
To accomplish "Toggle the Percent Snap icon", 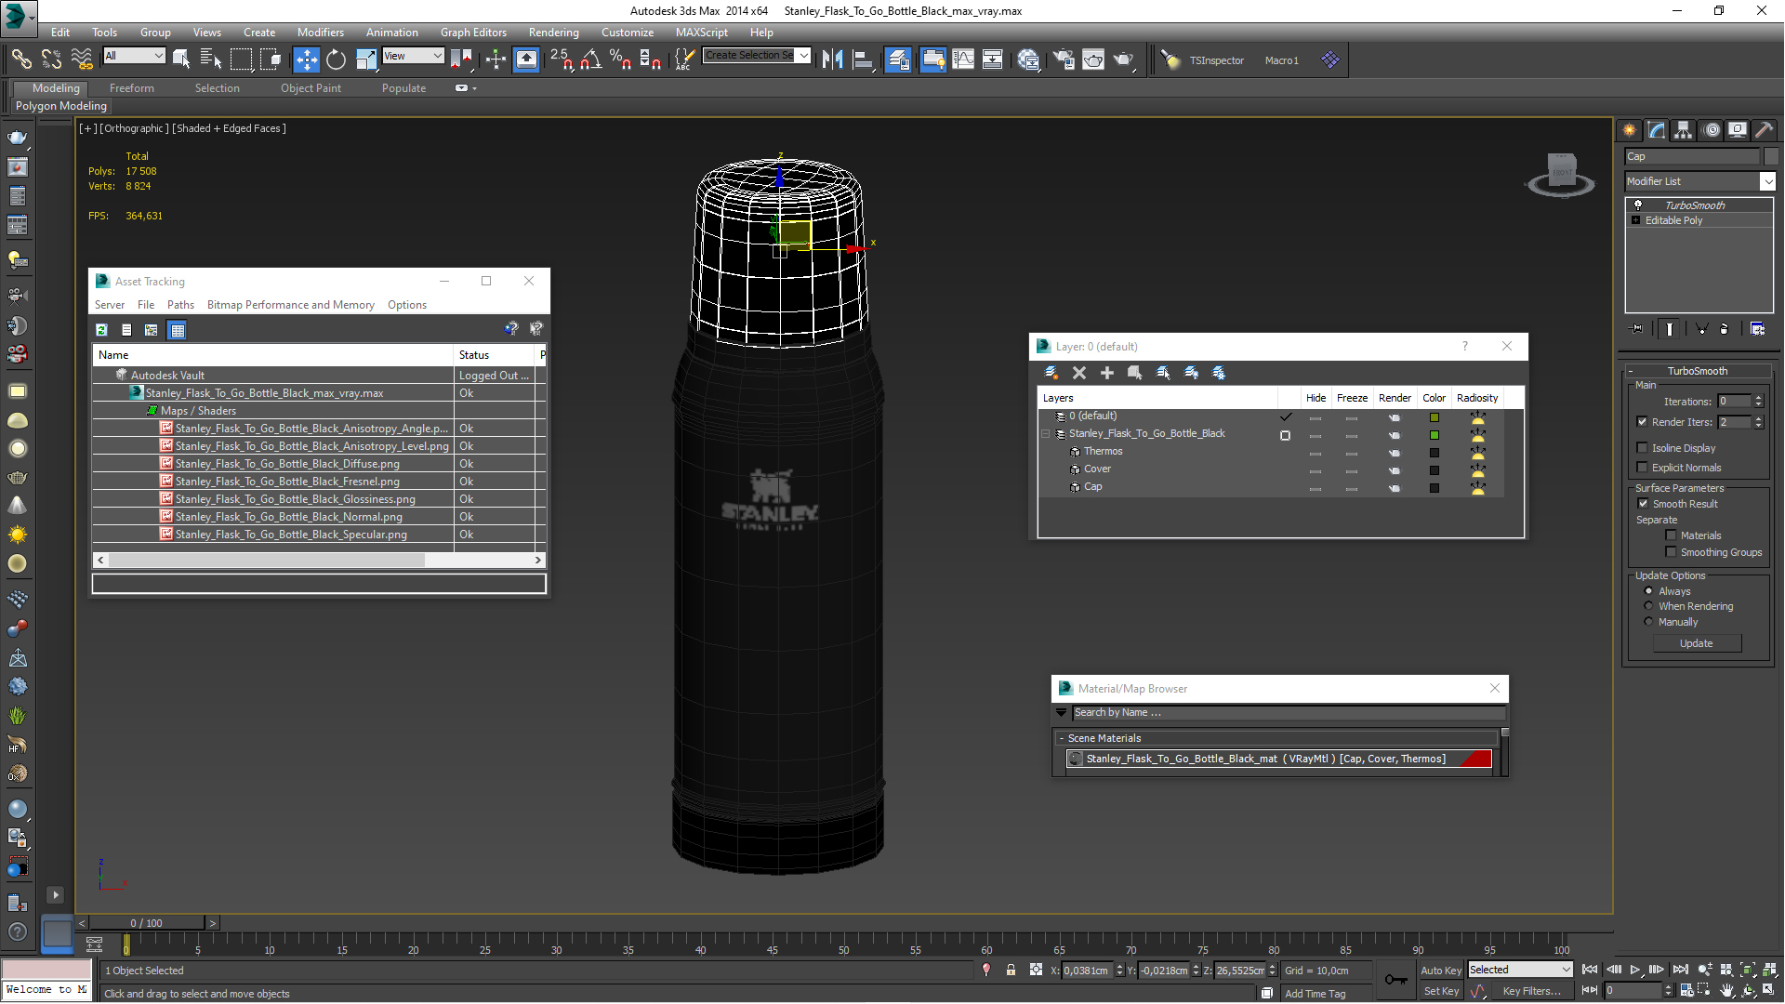I will pyautogui.click(x=620, y=59).
